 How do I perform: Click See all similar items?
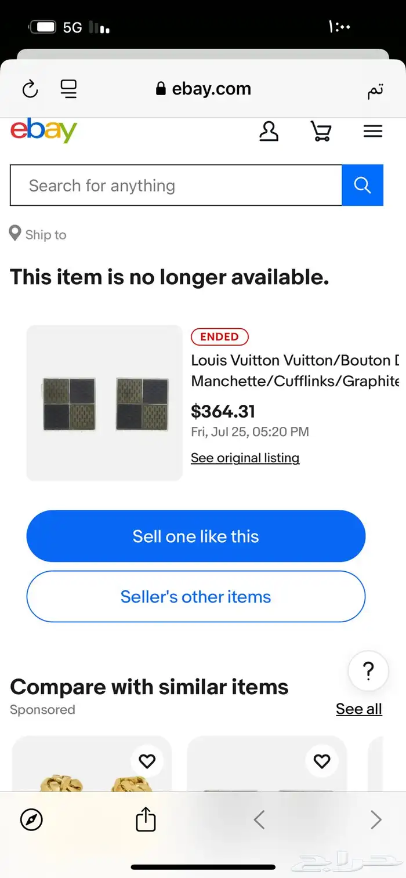358,709
